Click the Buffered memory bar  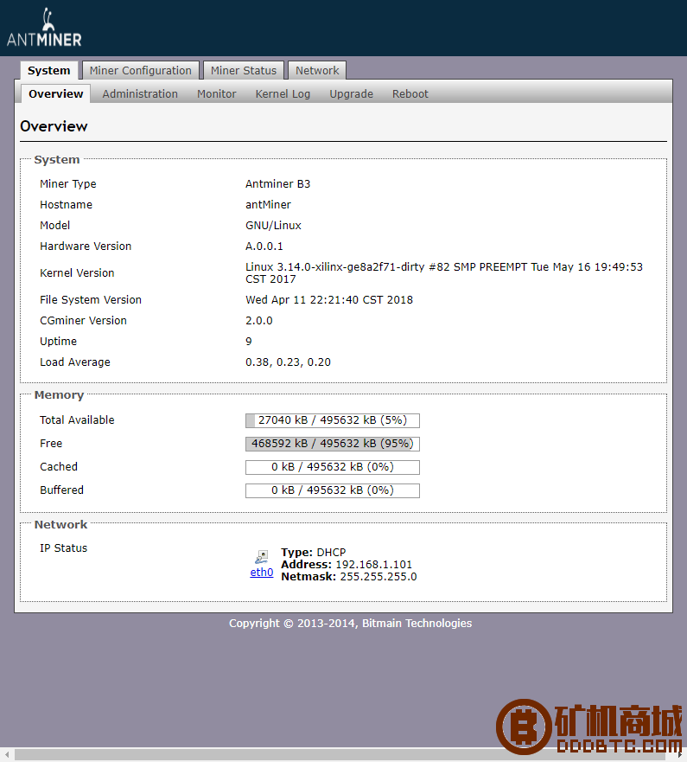[x=333, y=490]
